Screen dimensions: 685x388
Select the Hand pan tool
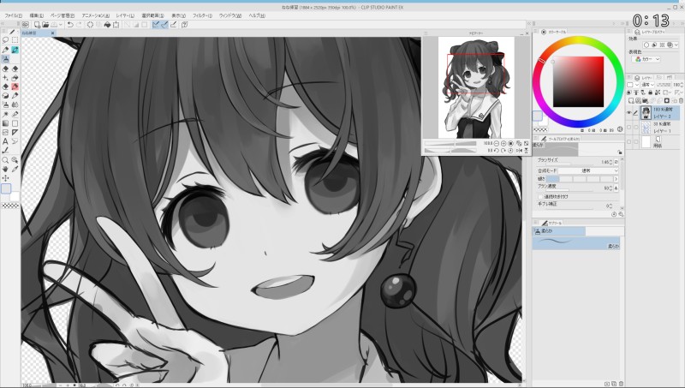pos(5,169)
